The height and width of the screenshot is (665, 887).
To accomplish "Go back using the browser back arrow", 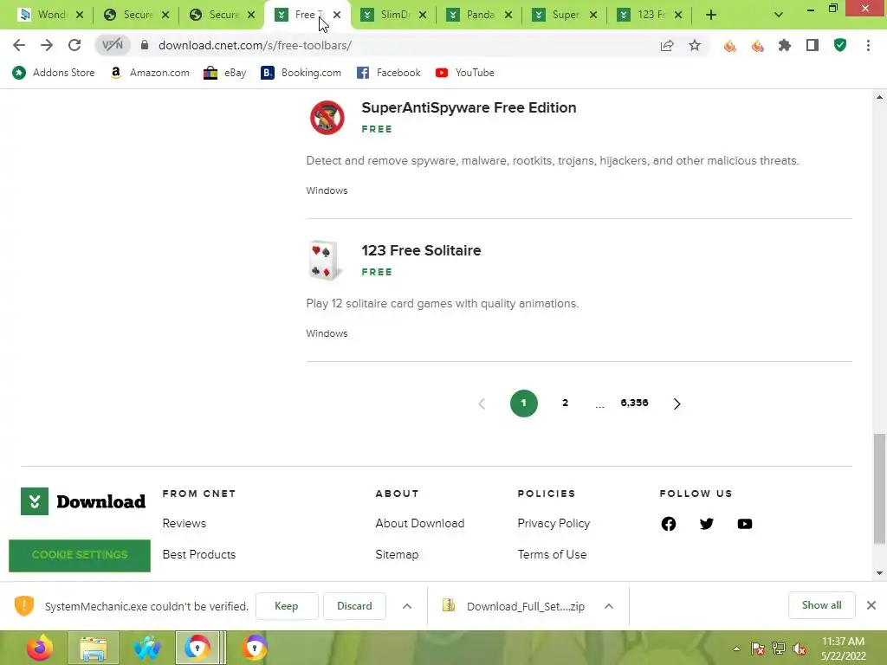I will (19, 45).
